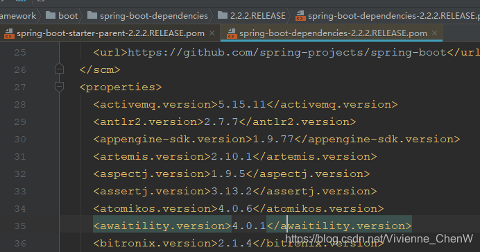The width and height of the screenshot is (480, 252).
Task: Click the artemis.version value 2.10.1
Action: point(232,157)
